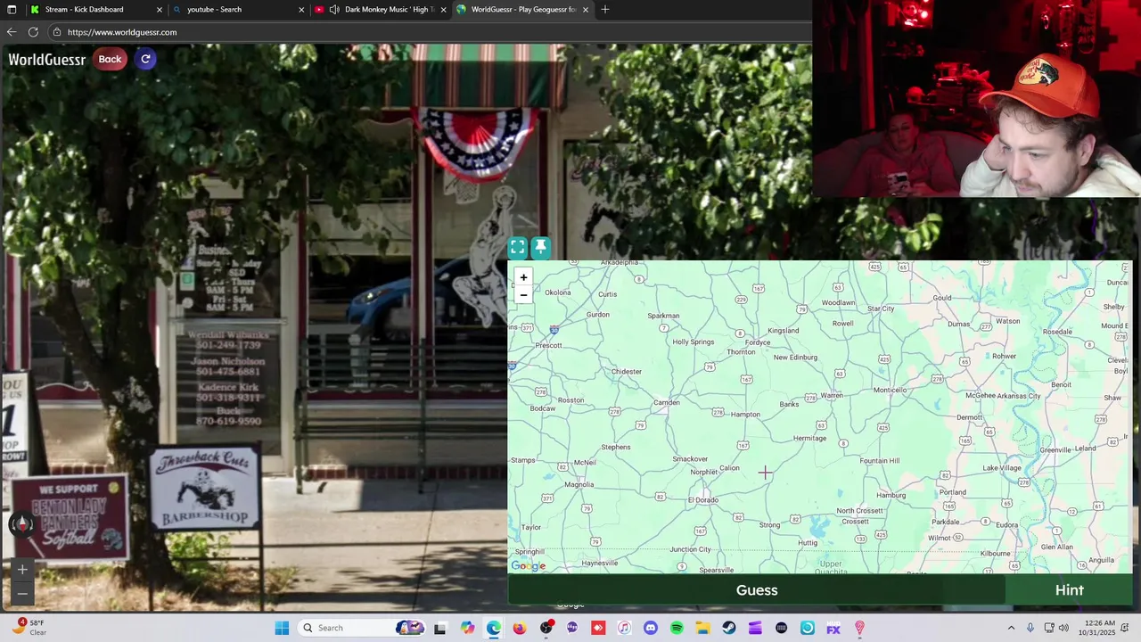Zoom in on the guess map
The image size is (1141, 642).
pos(523,277)
